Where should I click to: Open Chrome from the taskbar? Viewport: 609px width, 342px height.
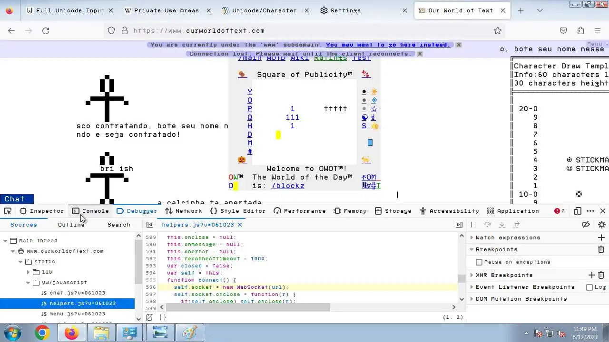(x=42, y=333)
